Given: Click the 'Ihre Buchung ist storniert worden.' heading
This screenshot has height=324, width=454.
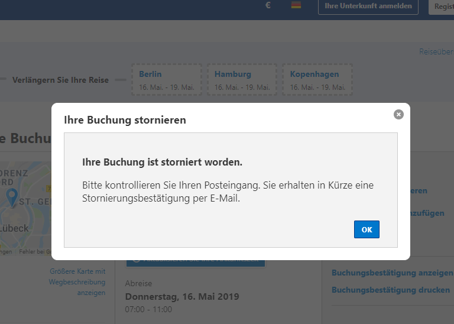Looking at the screenshot, I should pos(162,162).
